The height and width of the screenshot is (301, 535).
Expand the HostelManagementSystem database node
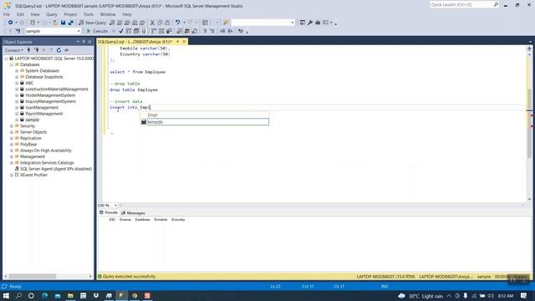click(x=17, y=95)
